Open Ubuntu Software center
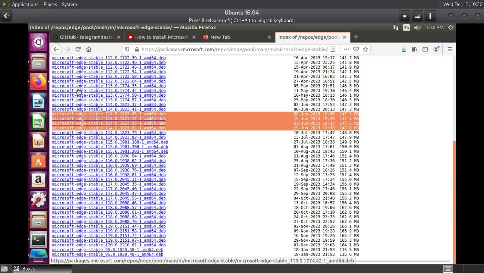Screen dimensions: 484x273 click(38, 161)
